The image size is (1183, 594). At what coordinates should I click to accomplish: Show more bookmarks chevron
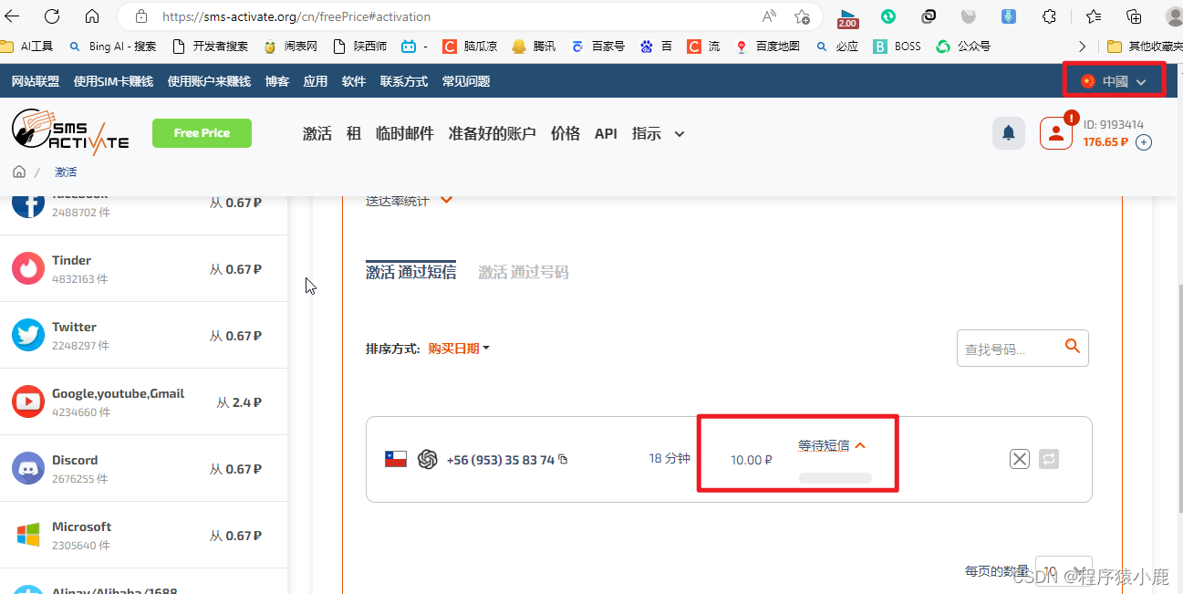tap(1082, 47)
